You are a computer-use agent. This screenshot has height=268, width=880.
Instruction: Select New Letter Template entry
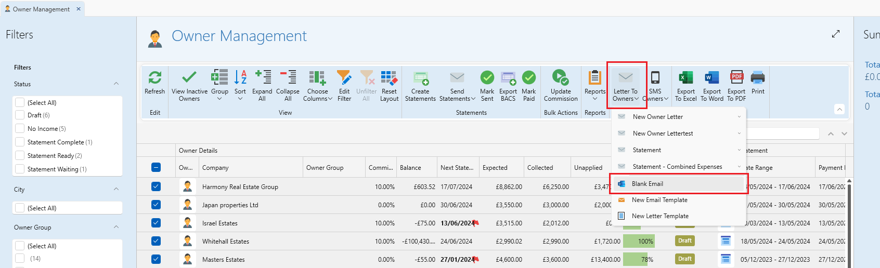679,216
